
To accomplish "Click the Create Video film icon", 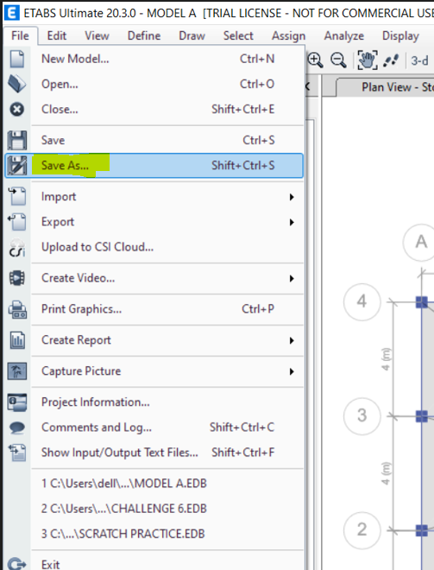I will click(x=17, y=278).
